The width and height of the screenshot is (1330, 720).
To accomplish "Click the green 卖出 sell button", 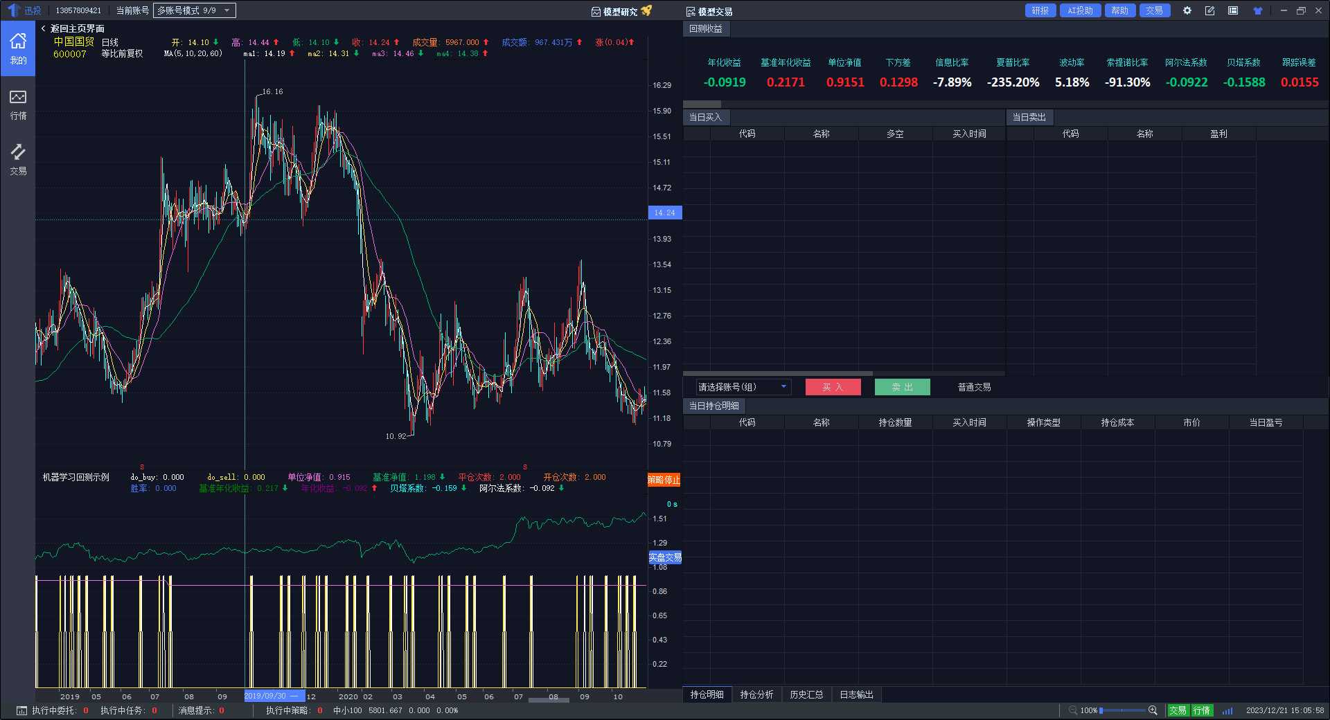I will (x=902, y=387).
